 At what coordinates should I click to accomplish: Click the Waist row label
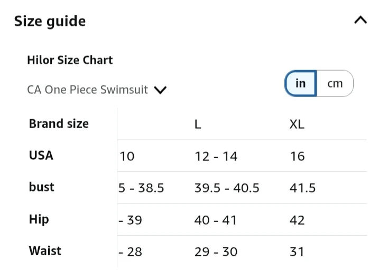(45, 251)
